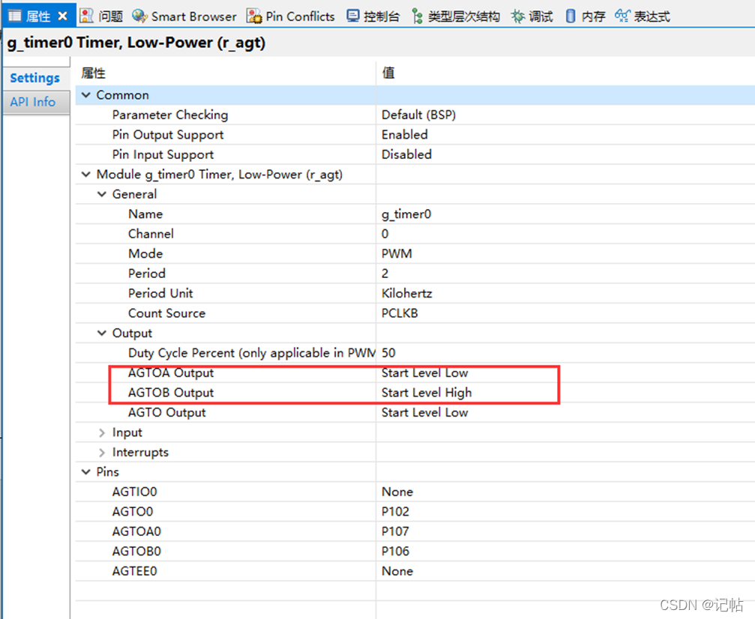Click the 类型层次结构 hierarchy icon
The width and height of the screenshot is (755, 619).
(418, 16)
